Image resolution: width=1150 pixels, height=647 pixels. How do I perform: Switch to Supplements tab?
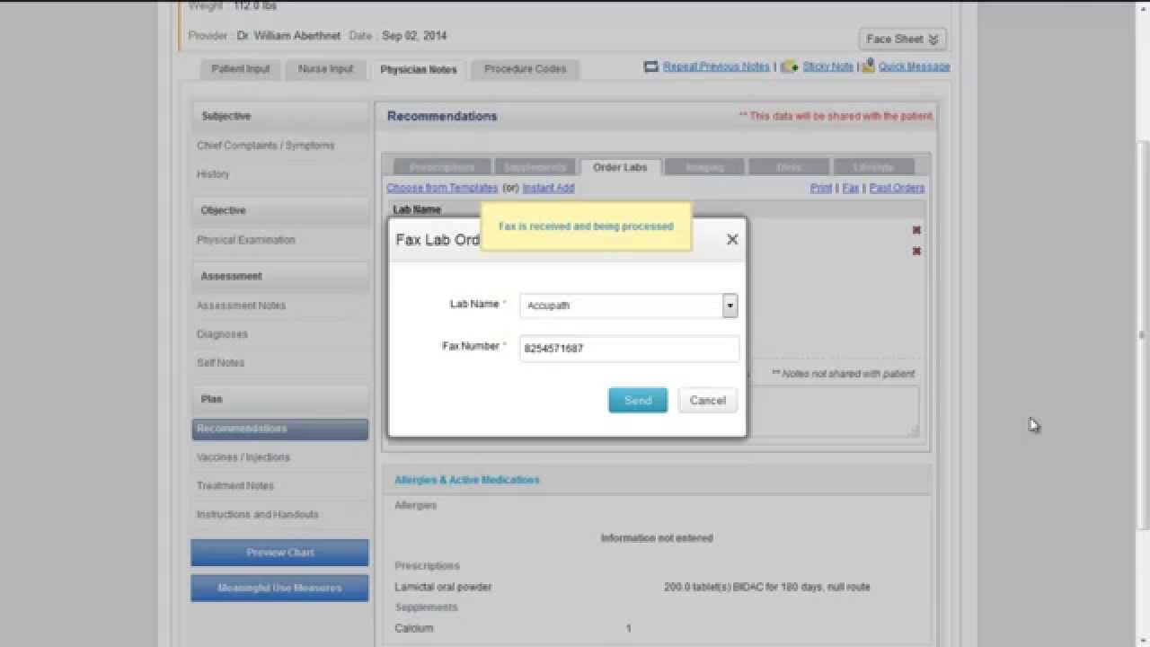535,167
